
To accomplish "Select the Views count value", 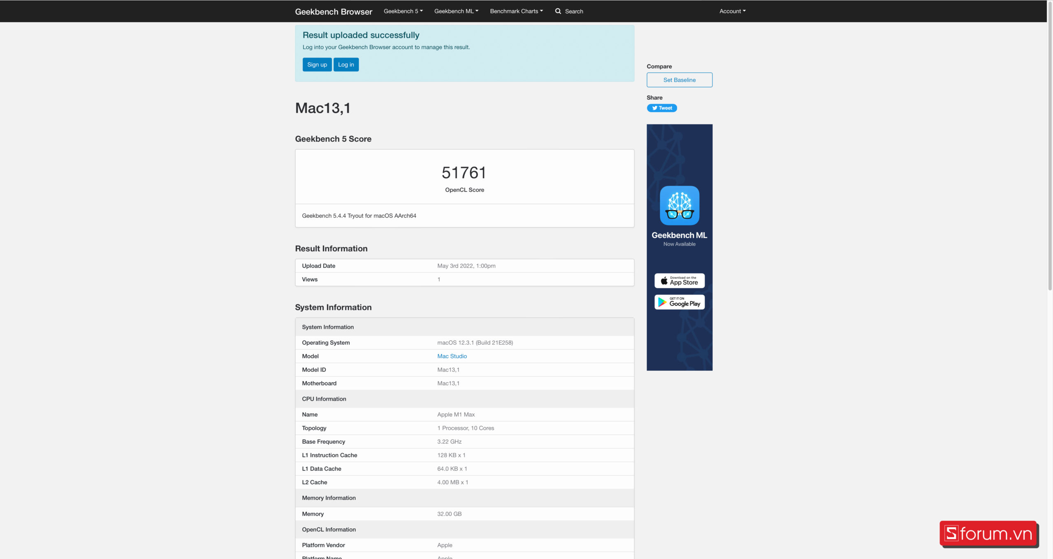I will pos(439,279).
